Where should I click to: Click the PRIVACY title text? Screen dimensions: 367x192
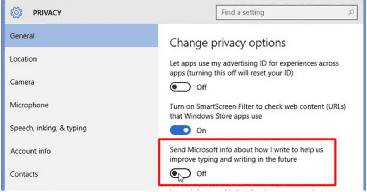(47, 13)
